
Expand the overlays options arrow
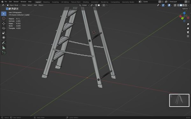[172, 5]
